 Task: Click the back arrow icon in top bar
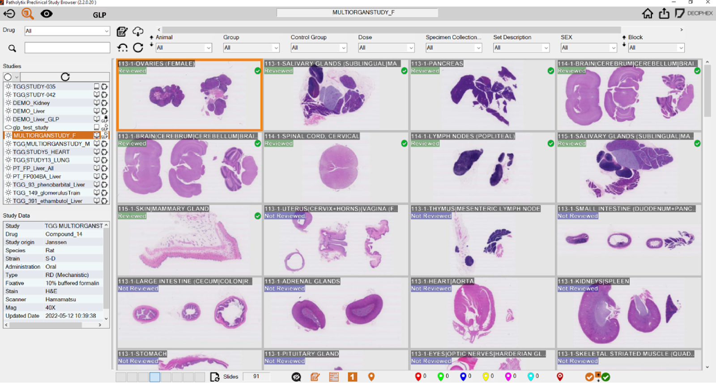(9, 14)
